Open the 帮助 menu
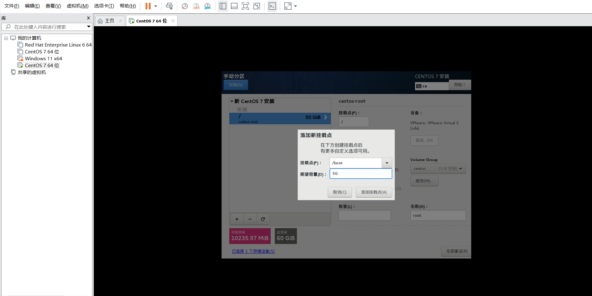 pos(128,6)
